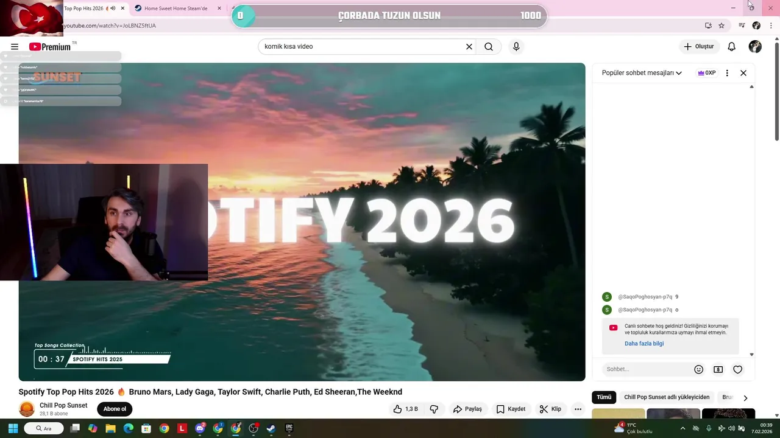
Task: Open OBS Studio from the taskbar
Action: coord(253,428)
